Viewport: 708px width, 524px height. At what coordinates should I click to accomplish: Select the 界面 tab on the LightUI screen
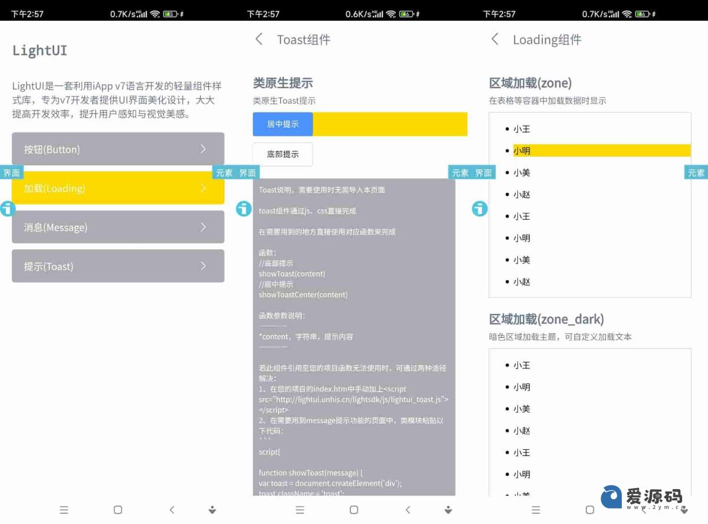point(11,173)
